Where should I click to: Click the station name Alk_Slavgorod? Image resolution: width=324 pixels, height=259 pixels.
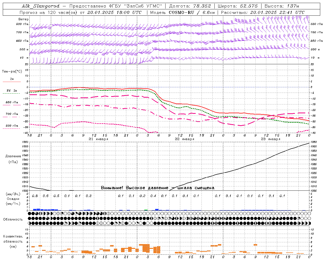[x=40, y=6]
